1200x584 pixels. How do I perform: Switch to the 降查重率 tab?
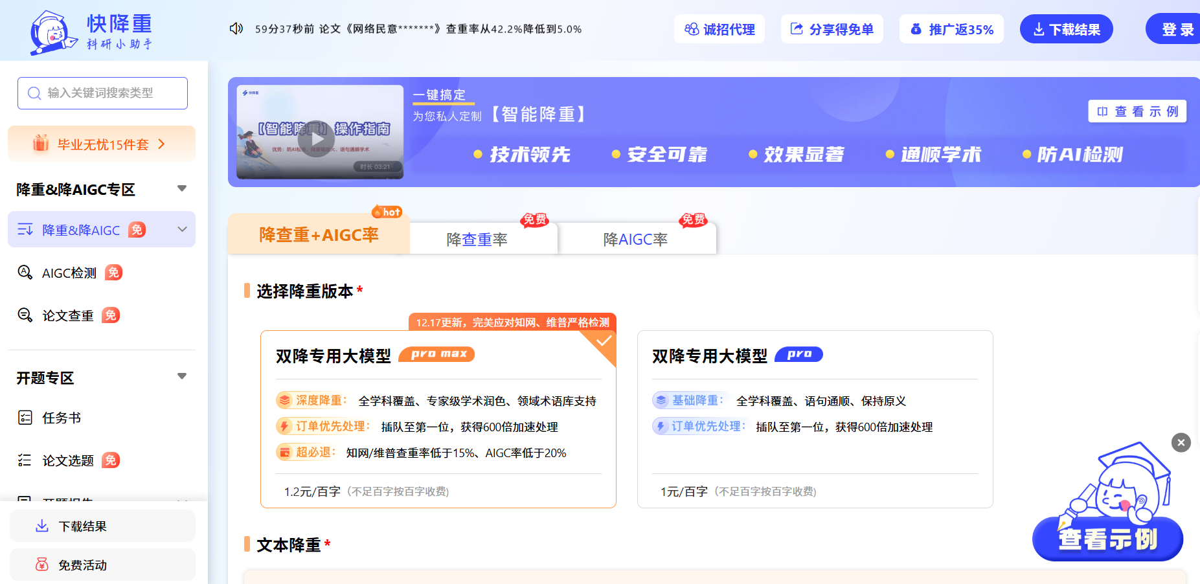(477, 240)
